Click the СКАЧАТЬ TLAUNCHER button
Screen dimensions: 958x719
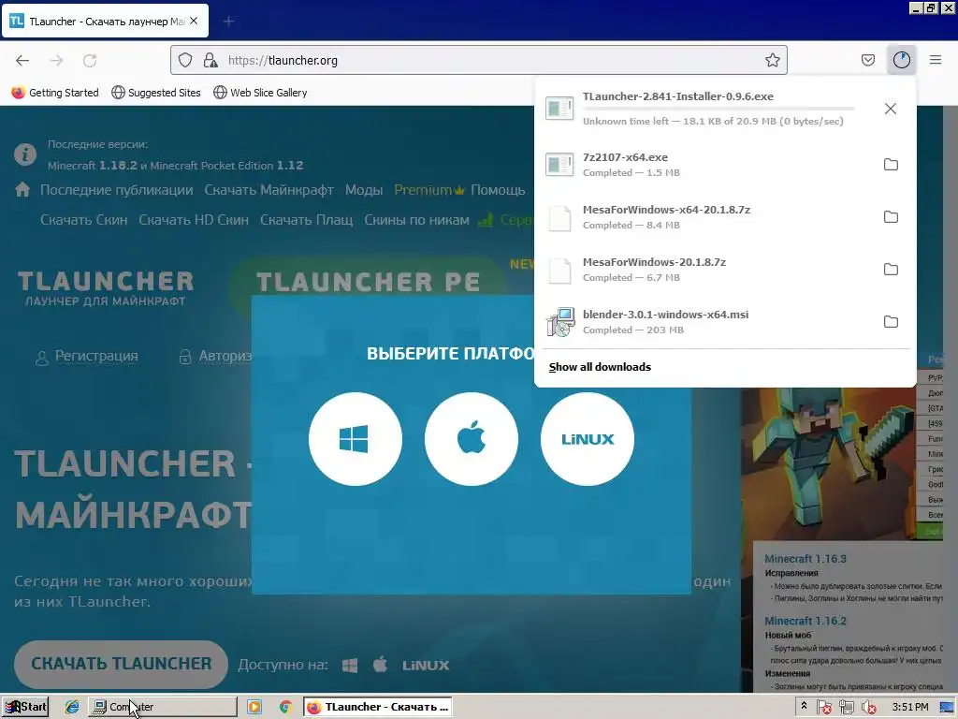point(121,664)
